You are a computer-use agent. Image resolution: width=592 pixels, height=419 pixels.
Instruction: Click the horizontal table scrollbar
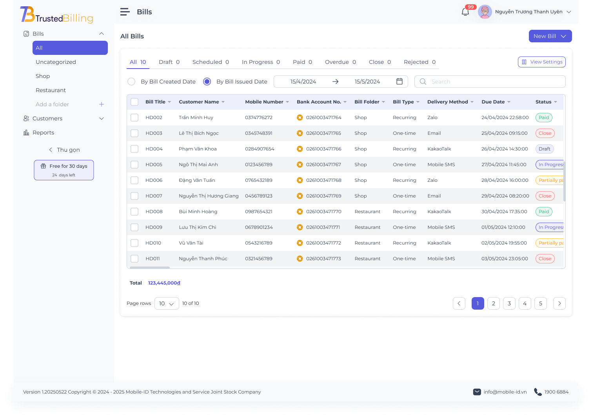point(150,268)
